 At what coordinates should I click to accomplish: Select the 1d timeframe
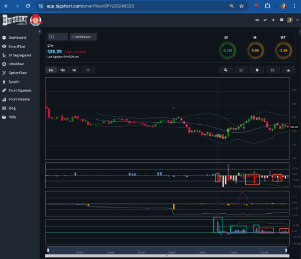[x=74, y=70]
